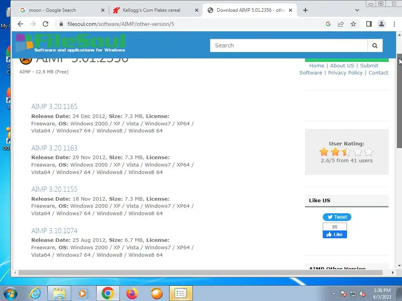Open the Chrome profile avatar
Screen dimensions: 402x301
(x=382, y=24)
